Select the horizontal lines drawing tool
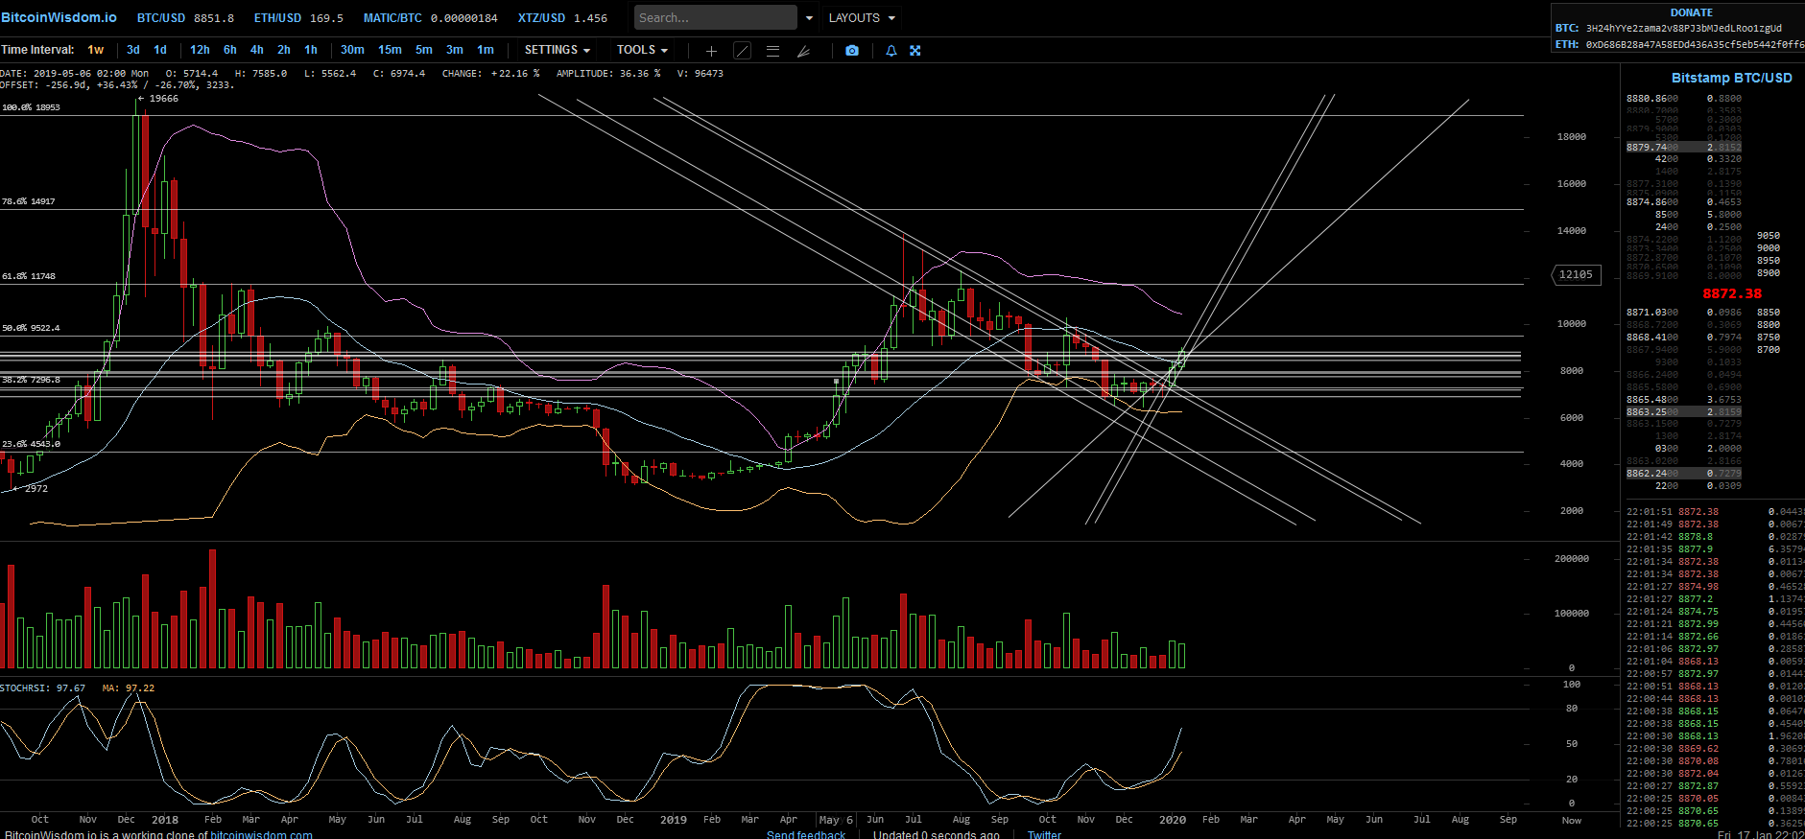Image resolution: width=1805 pixels, height=839 pixels. (x=772, y=51)
